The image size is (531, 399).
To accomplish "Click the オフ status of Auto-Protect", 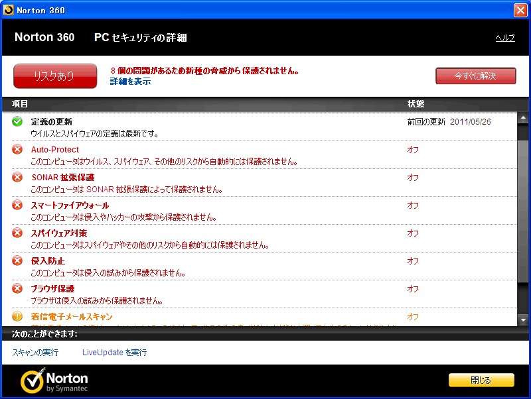I will 413,149.
